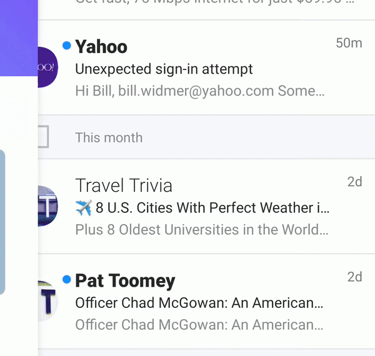Click the unread dot beside Pat Toomey
The height and width of the screenshot is (356, 375).
tap(67, 279)
